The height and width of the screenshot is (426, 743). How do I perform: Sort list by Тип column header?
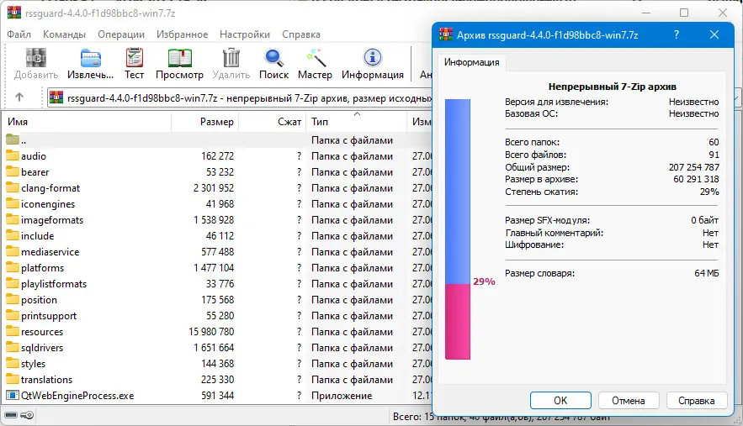(x=356, y=122)
